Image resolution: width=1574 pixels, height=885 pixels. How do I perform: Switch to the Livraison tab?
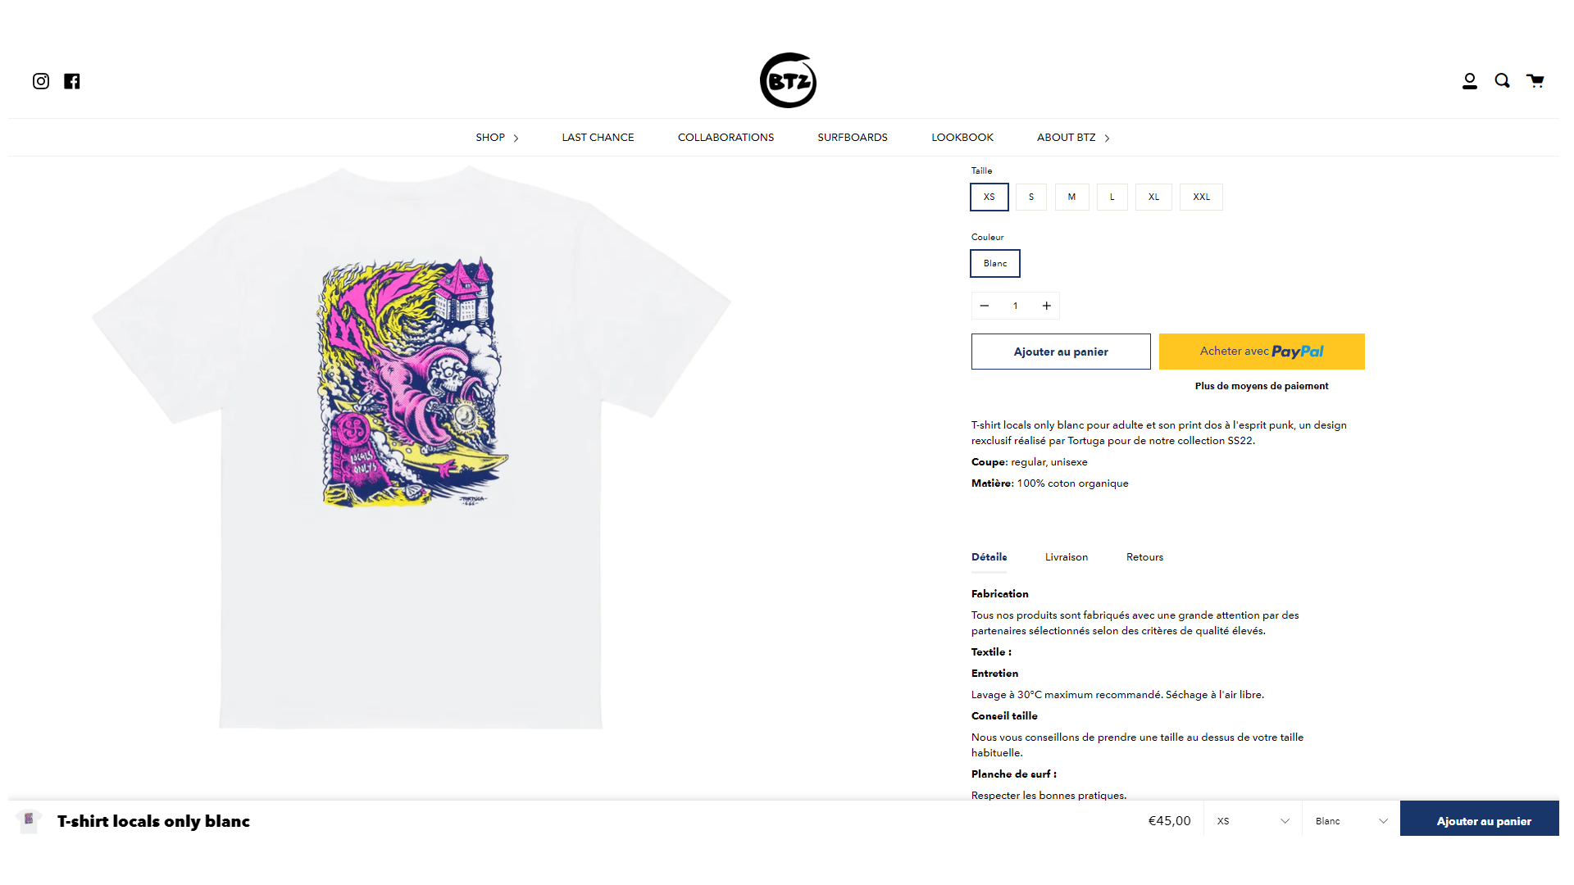click(x=1067, y=557)
